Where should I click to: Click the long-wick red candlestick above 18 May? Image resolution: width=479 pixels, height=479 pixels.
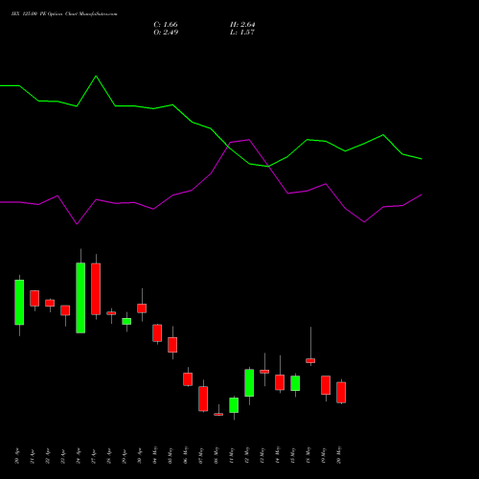click(310, 360)
